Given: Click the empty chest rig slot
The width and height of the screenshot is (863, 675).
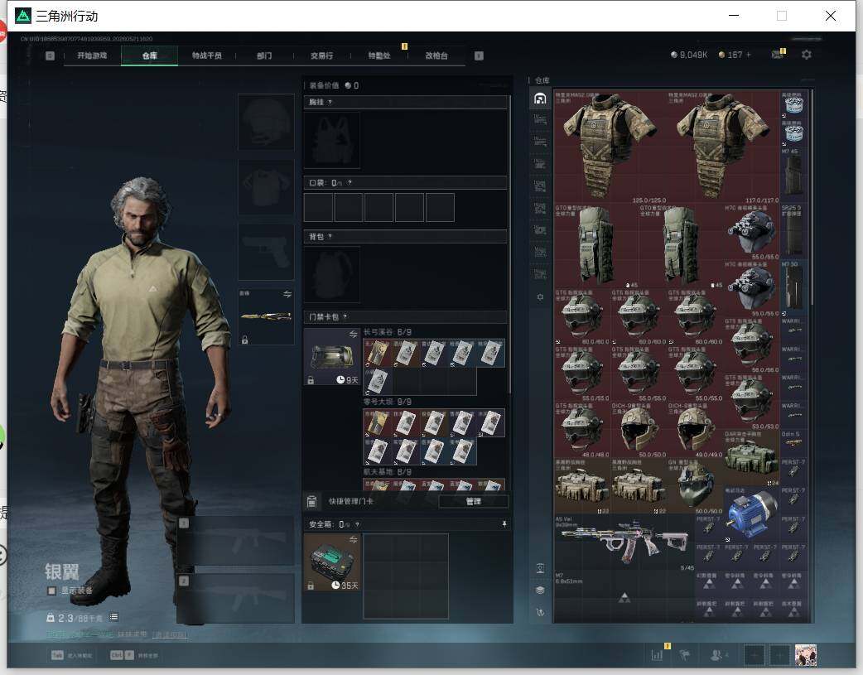Looking at the screenshot, I should (332, 141).
